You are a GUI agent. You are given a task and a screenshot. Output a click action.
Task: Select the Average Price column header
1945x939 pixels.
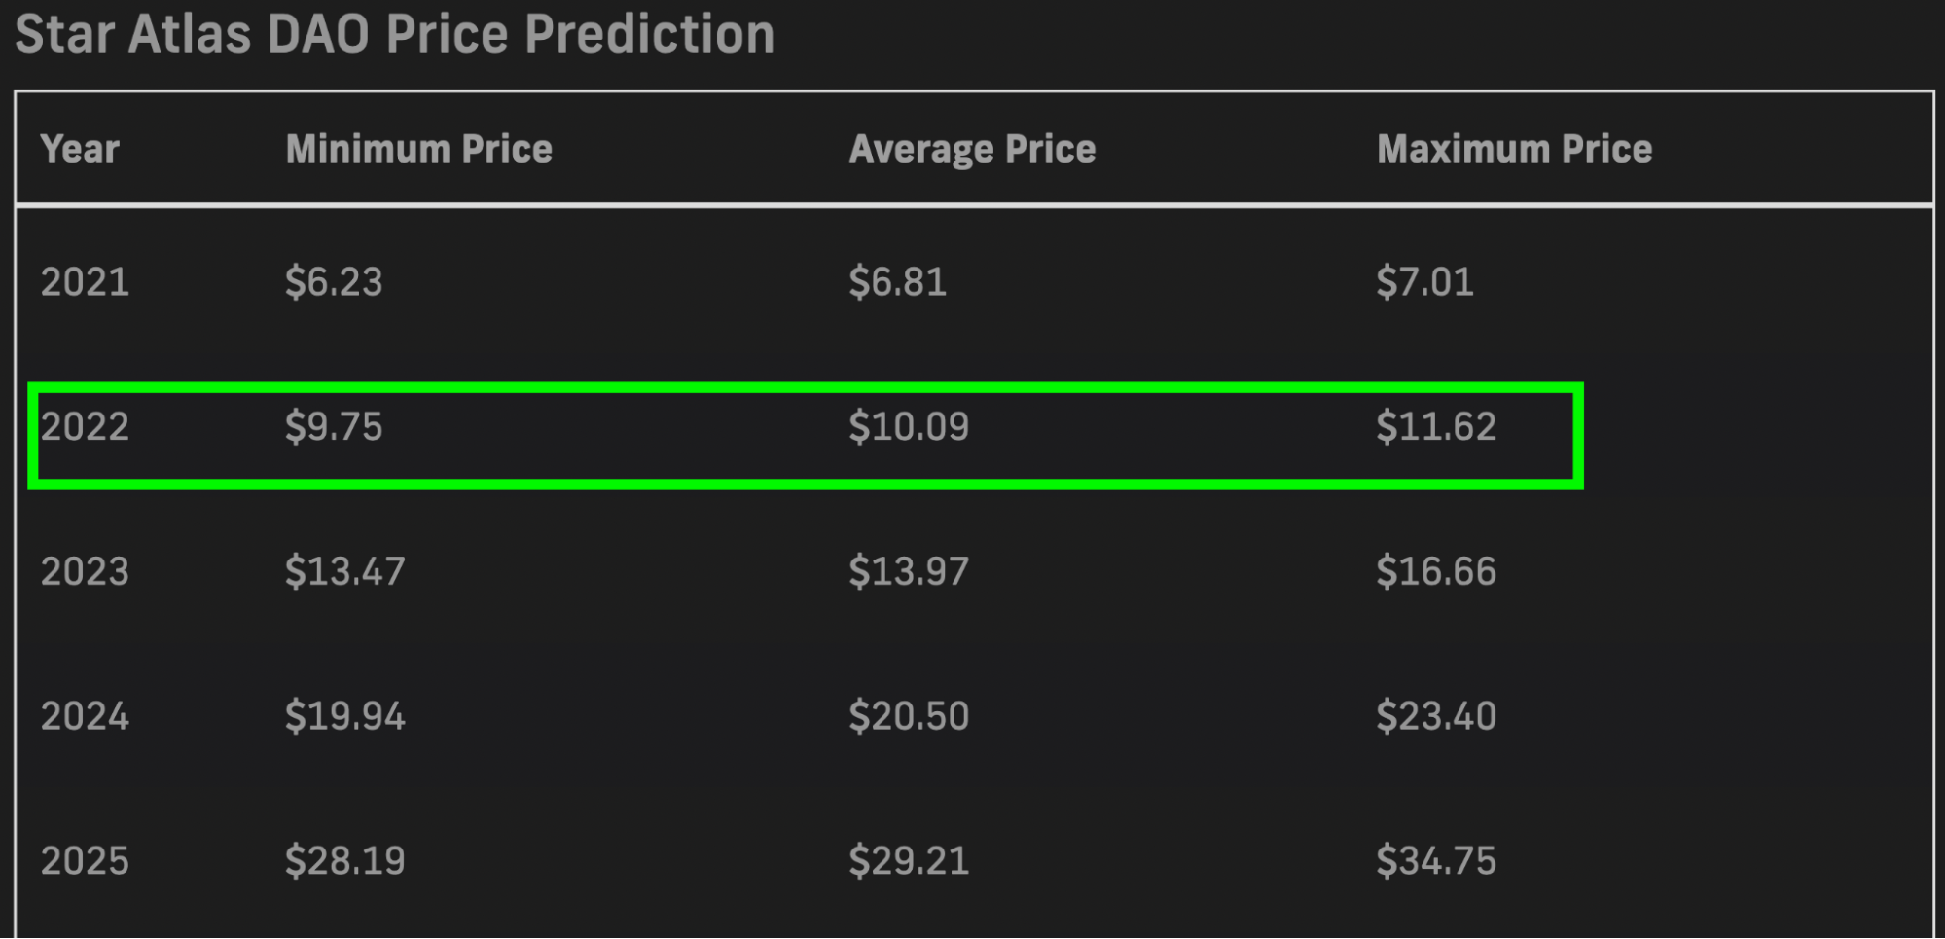972,149
